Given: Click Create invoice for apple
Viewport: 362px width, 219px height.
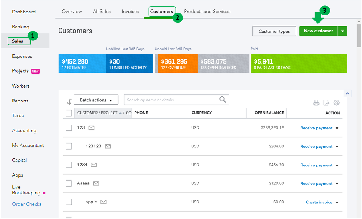Looking at the screenshot, I should tap(319, 202).
